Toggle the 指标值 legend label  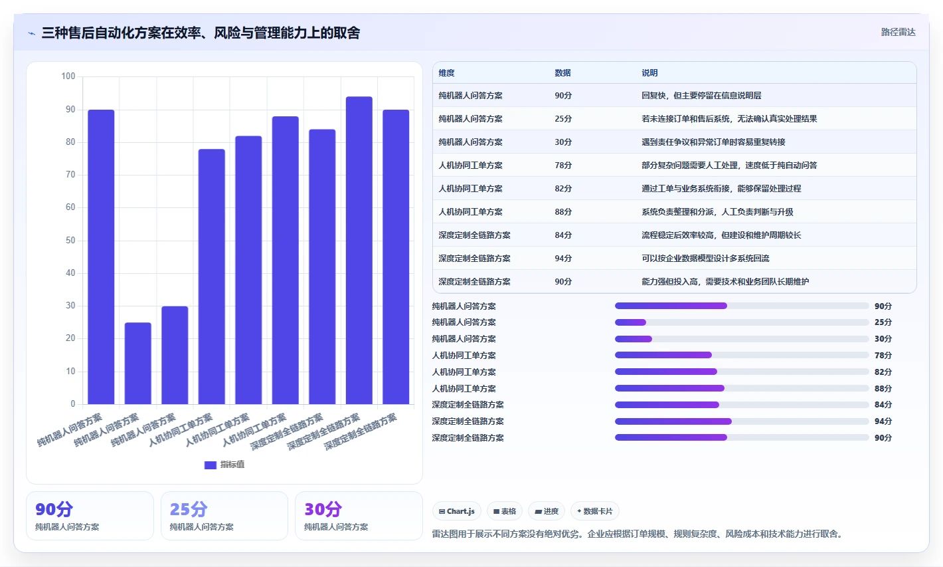pos(232,465)
